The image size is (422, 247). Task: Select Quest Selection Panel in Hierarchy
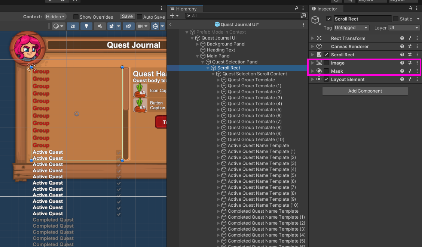point(235,62)
